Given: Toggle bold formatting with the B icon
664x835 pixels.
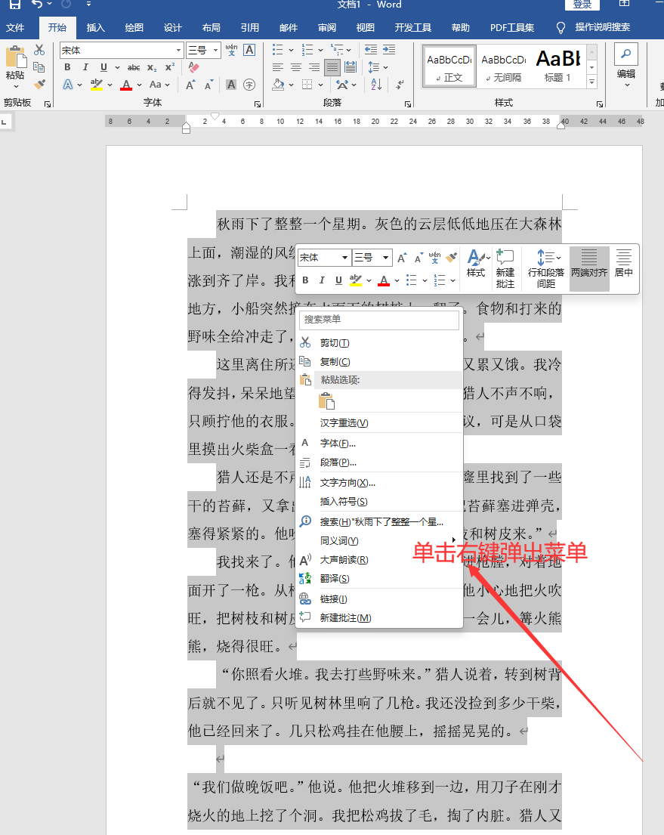Looking at the screenshot, I should (x=69, y=66).
